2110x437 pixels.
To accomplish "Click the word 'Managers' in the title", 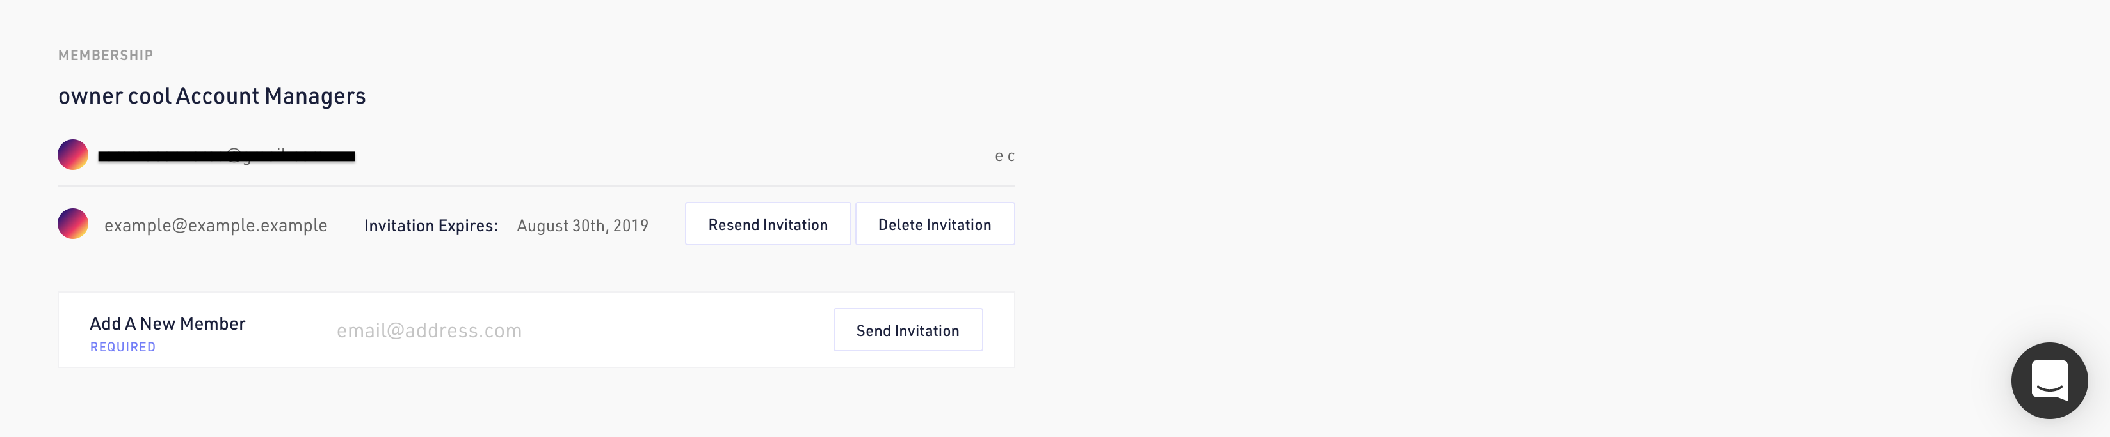I will (x=316, y=96).
